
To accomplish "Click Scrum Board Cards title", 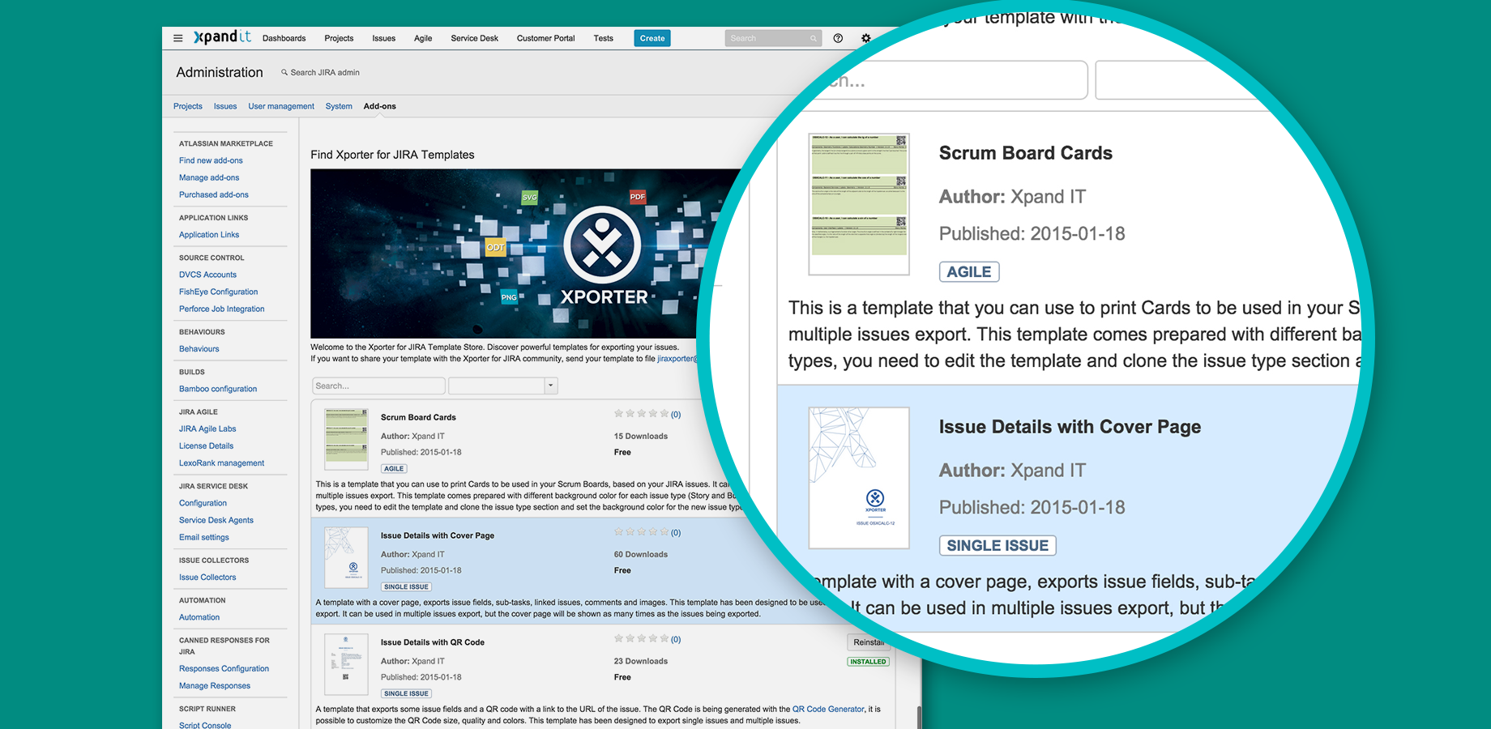I will 418,417.
